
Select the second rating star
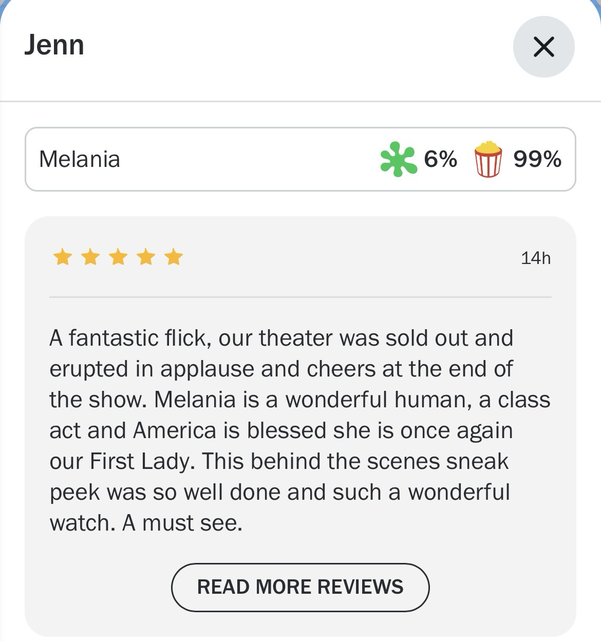[90, 257]
